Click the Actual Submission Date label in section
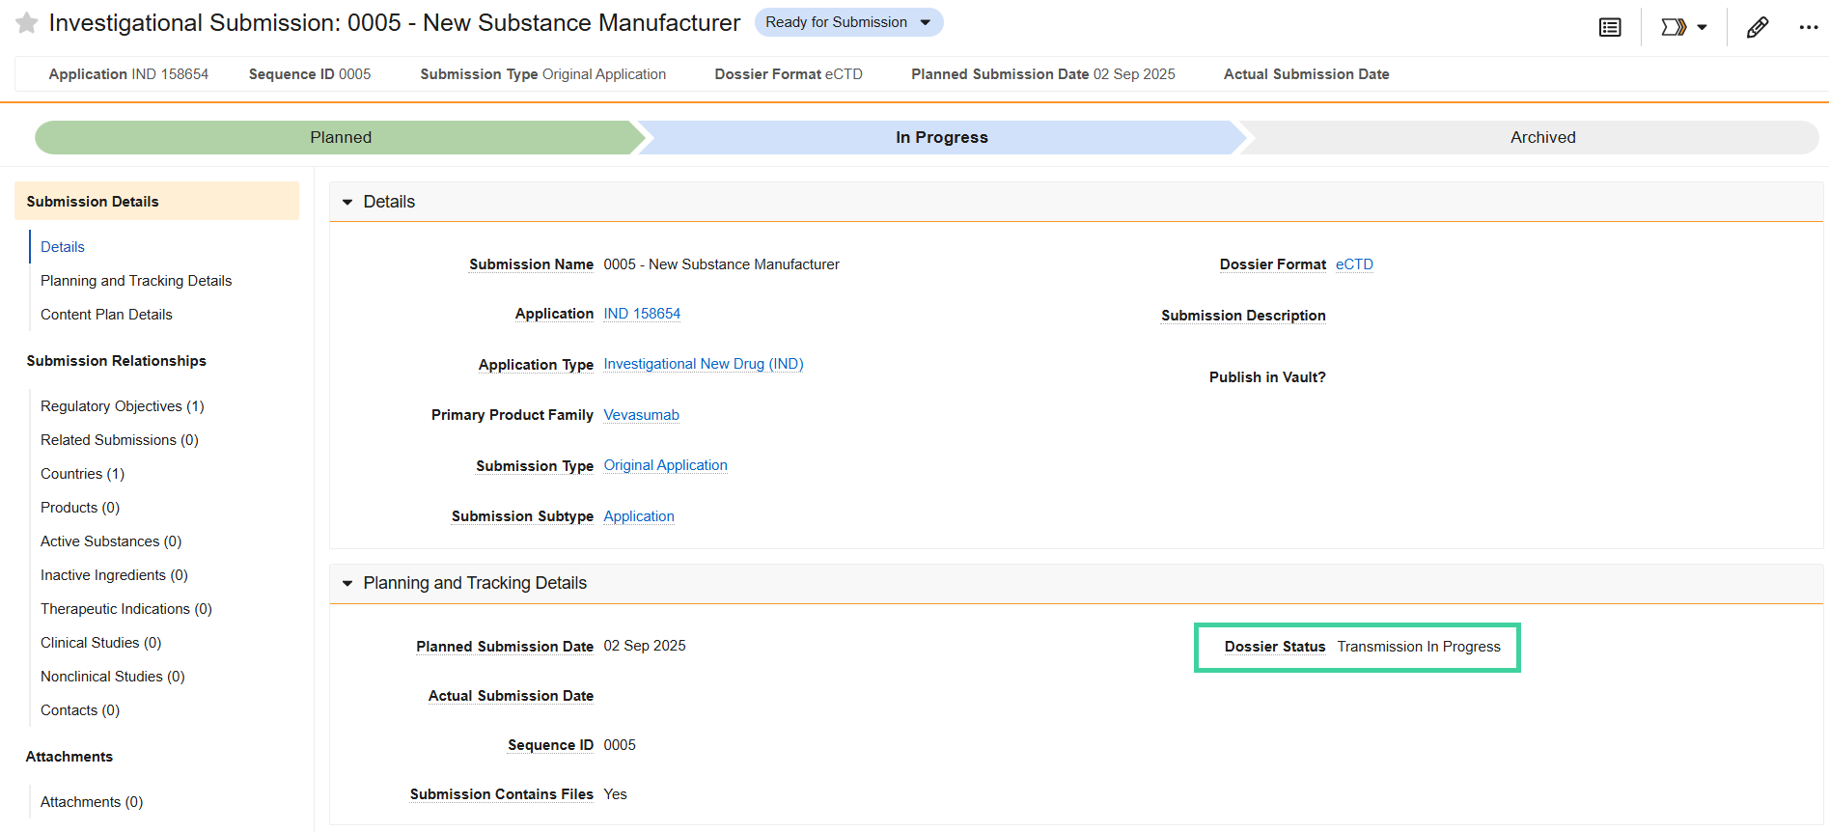The image size is (1829, 832). 511,696
